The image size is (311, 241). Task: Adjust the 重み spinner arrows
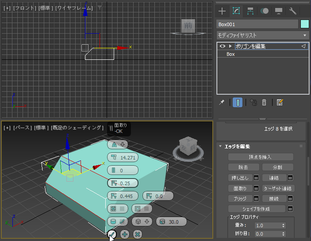coord(284,225)
